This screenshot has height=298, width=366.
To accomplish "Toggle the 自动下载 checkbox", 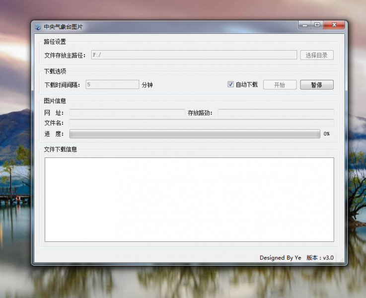I will point(230,84).
